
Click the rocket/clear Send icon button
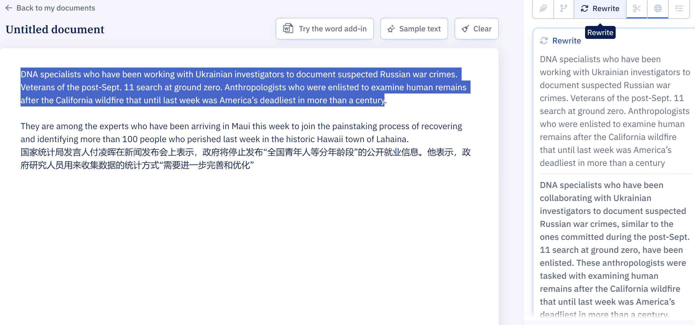pyautogui.click(x=477, y=28)
